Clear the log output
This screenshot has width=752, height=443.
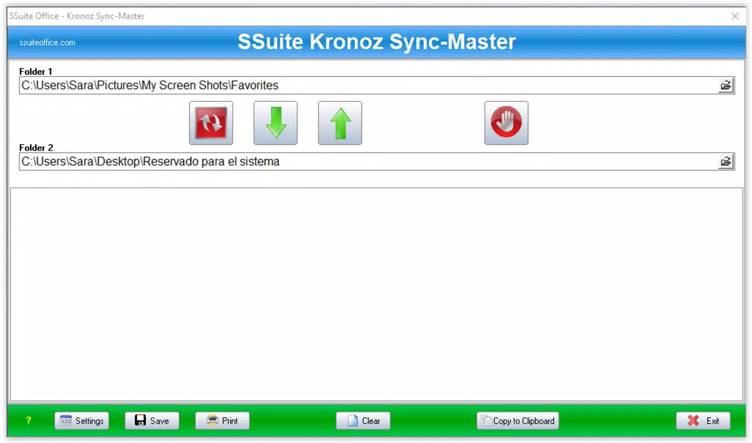tap(363, 421)
